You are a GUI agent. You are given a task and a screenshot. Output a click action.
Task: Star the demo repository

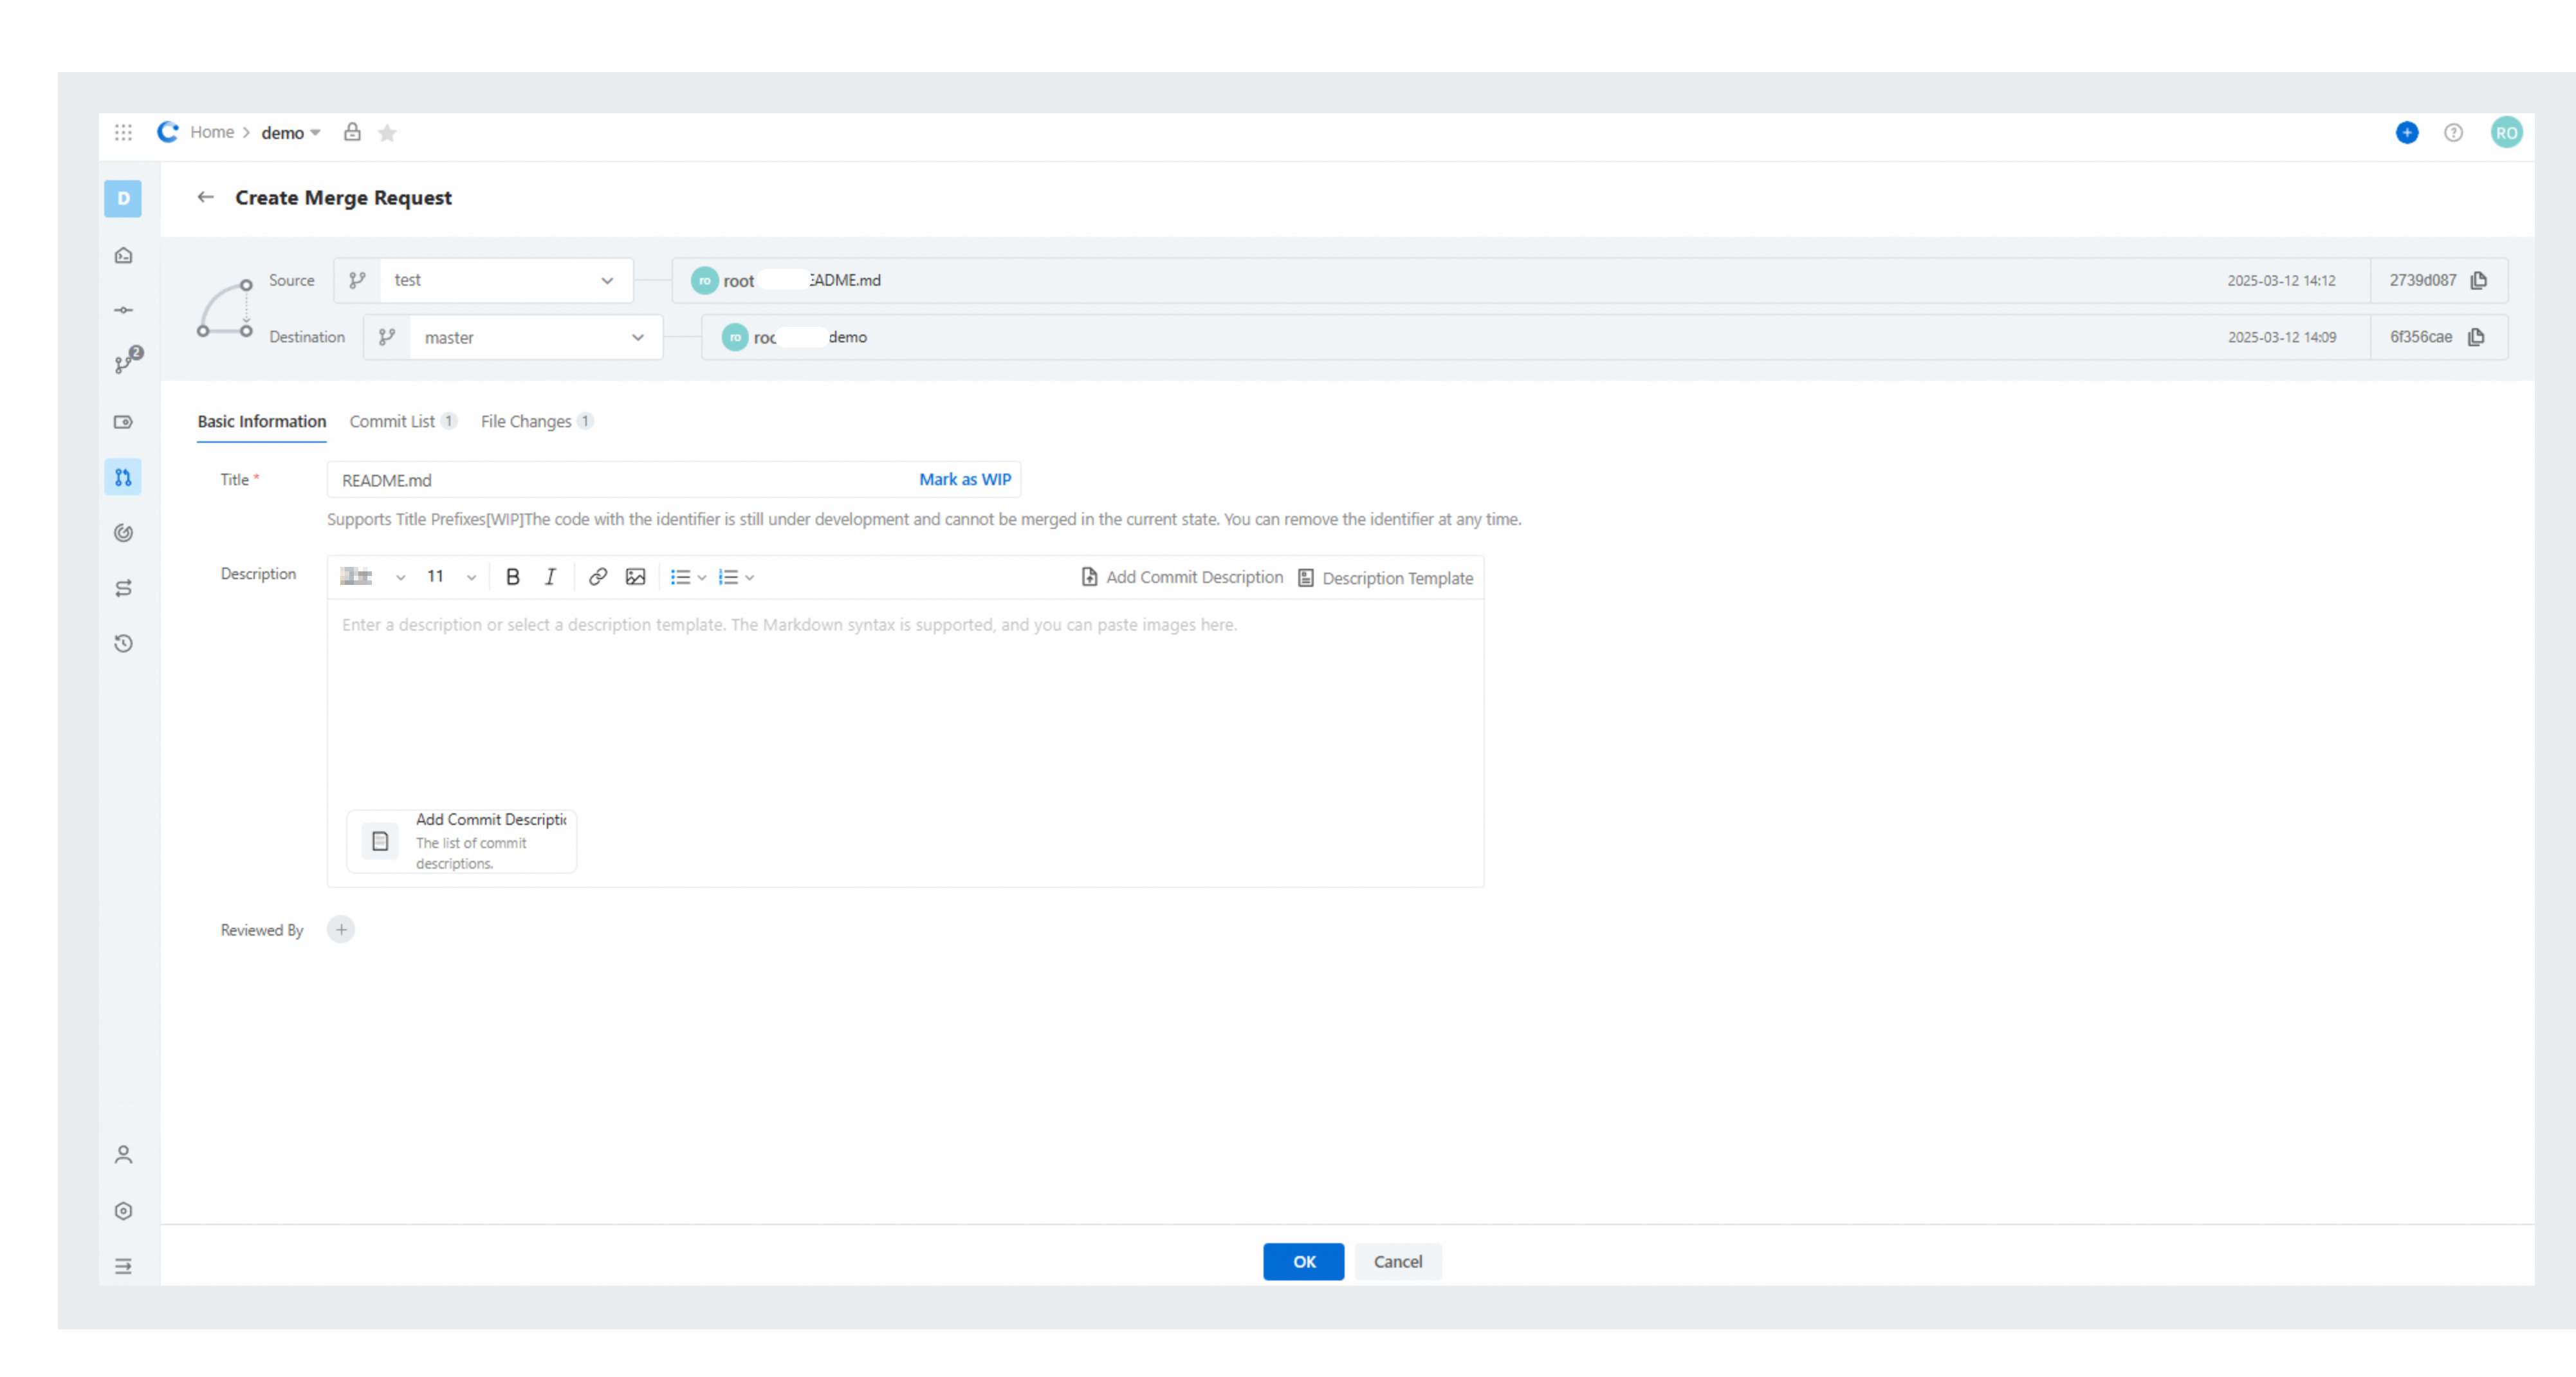(x=387, y=133)
